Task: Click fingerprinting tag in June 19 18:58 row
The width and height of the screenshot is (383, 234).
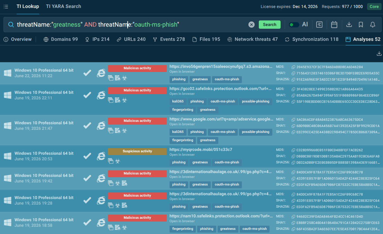Action: (182, 229)
